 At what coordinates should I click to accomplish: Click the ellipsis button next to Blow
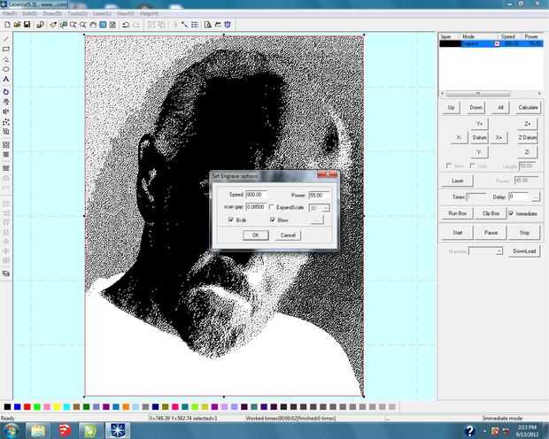click(x=317, y=220)
